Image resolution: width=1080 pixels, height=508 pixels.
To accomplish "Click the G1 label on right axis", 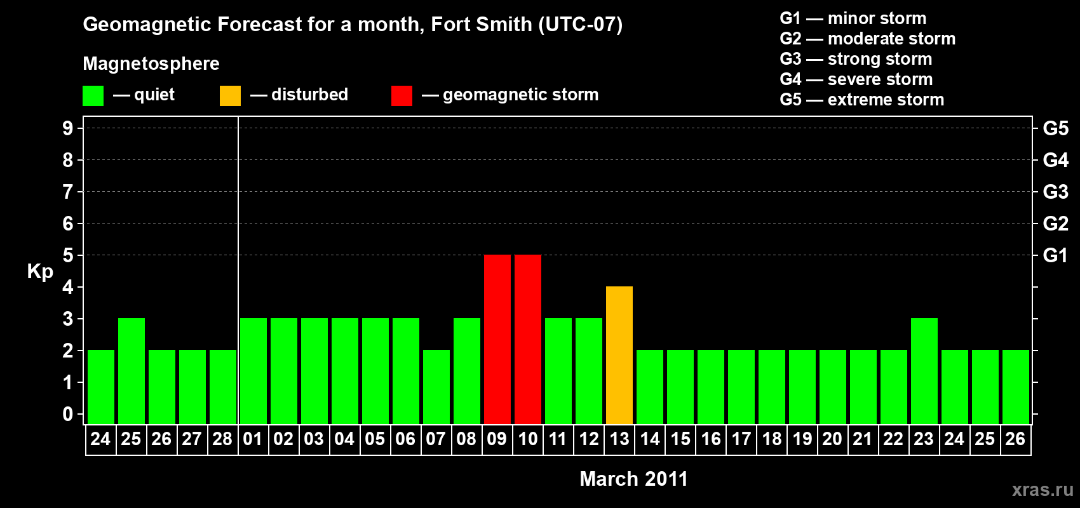I will [x=1055, y=255].
